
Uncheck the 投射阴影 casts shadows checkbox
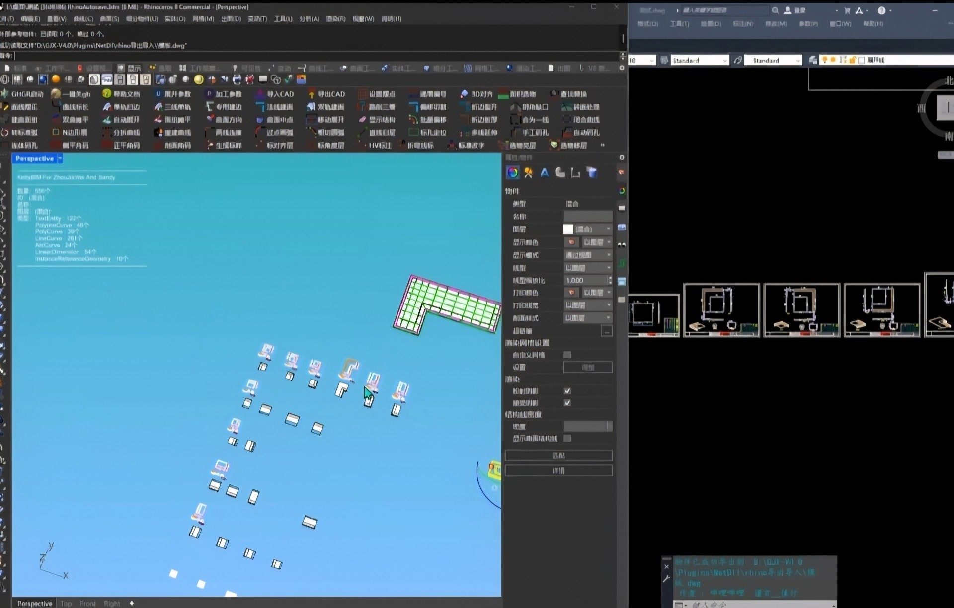pyautogui.click(x=567, y=391)
